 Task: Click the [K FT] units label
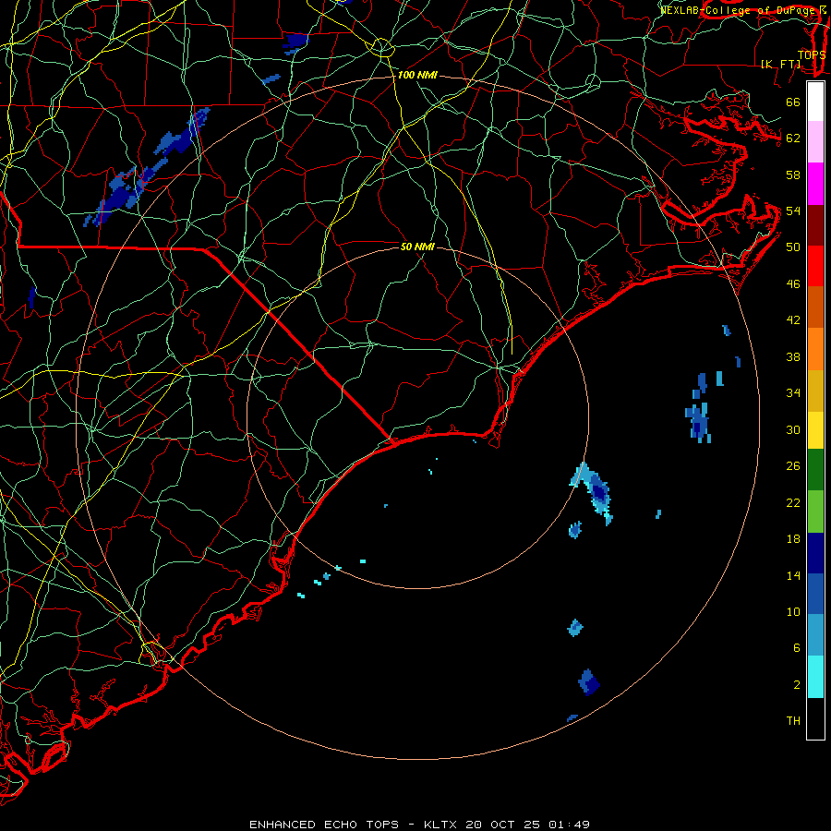[780, 64]
